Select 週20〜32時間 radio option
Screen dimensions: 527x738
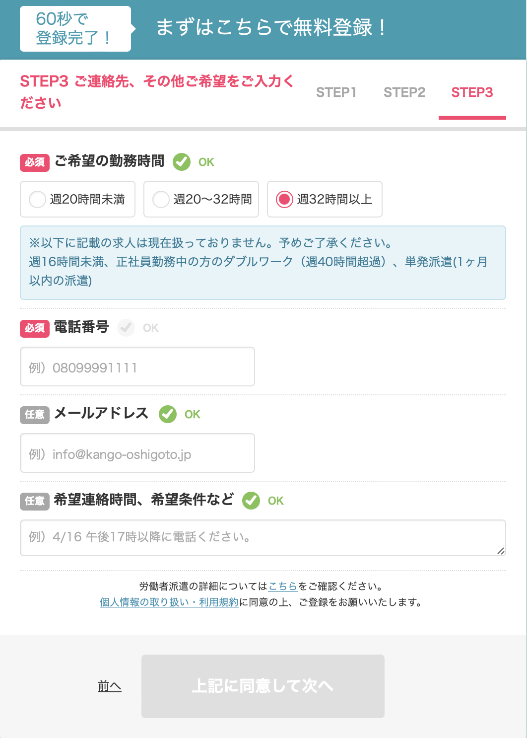[201, 199]
